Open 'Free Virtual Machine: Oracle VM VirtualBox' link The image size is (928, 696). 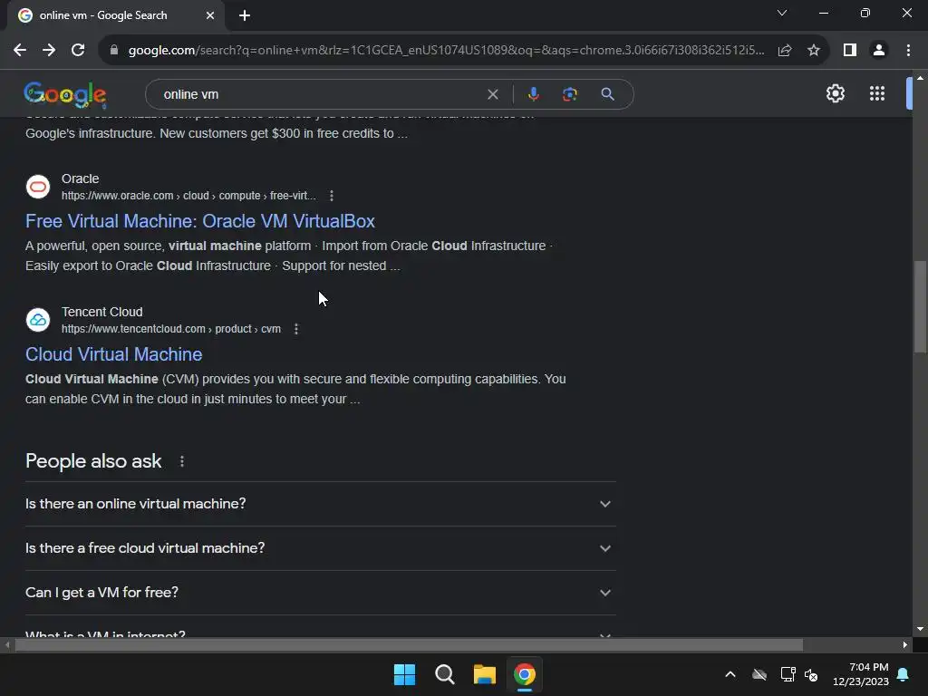point(200,221)
